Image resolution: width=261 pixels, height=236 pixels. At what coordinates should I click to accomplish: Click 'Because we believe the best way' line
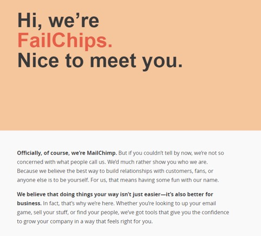(115, 171)
